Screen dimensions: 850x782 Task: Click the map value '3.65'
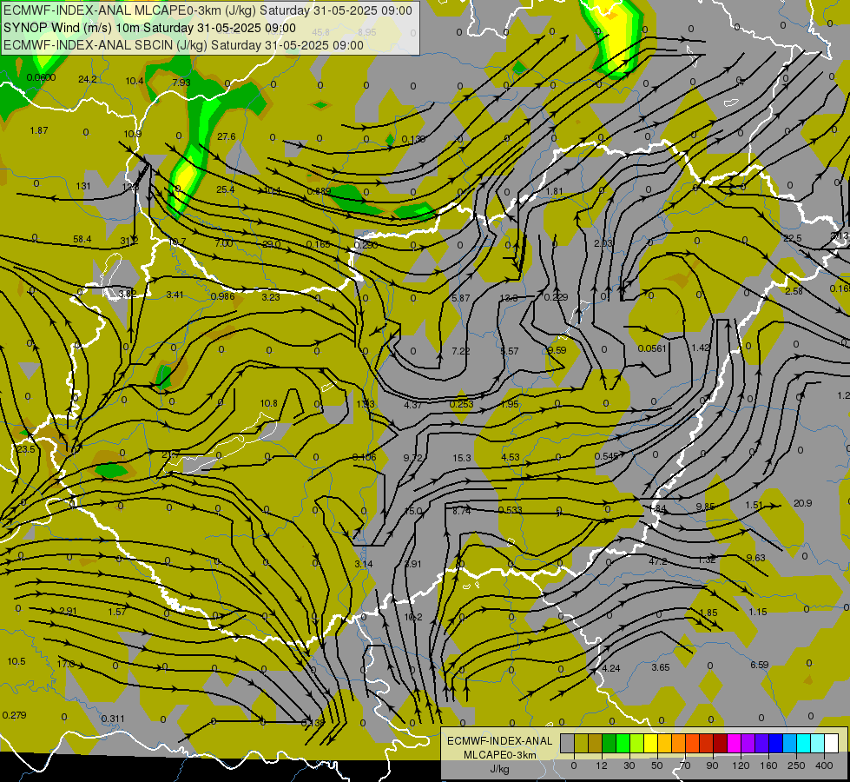[x=660, y=667]
